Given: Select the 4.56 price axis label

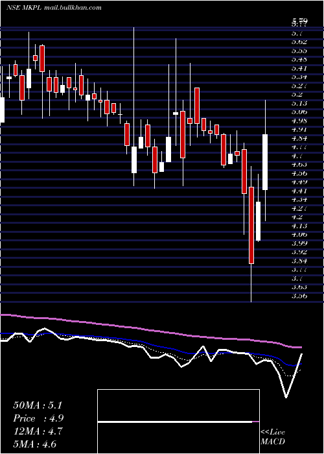Looking at the screenshot, I should pyautogui.click(x=299, y=173).
